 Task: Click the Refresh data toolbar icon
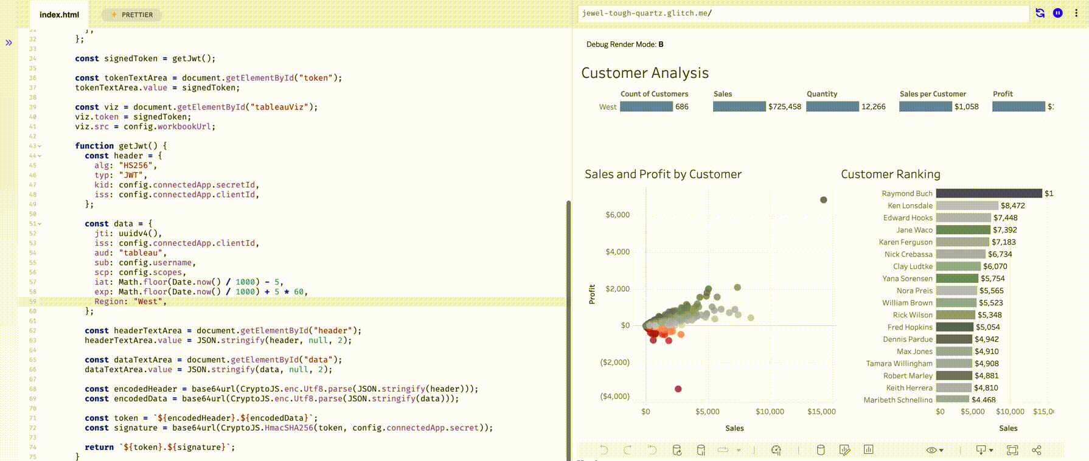[677, 450]
